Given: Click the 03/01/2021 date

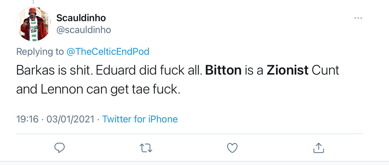Looking at the screenshot, I should click(x=71, y=119).
